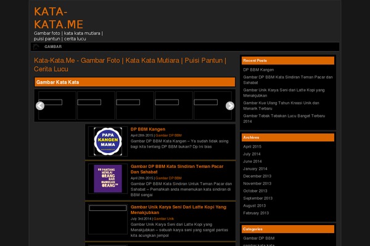Screen dimensions: 370x246
Task: Click the July 3rd 2014 post date
Action: coord(141,219)
